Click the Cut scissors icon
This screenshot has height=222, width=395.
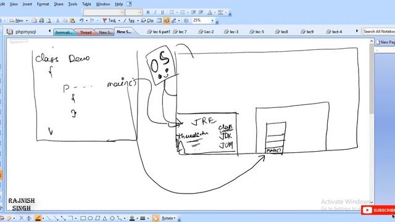(57, 20)
